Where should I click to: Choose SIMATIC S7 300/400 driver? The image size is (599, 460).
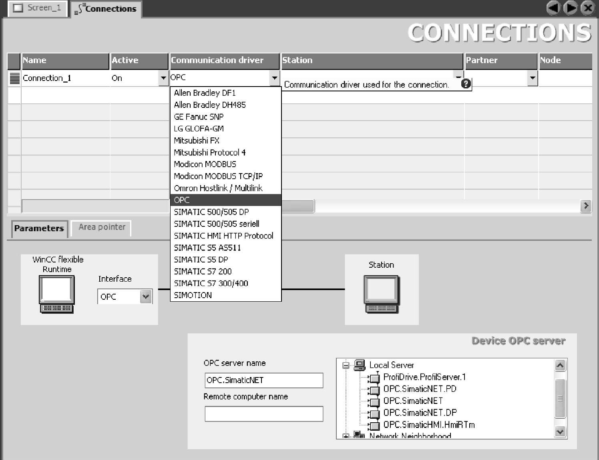[x=226, y=283]
